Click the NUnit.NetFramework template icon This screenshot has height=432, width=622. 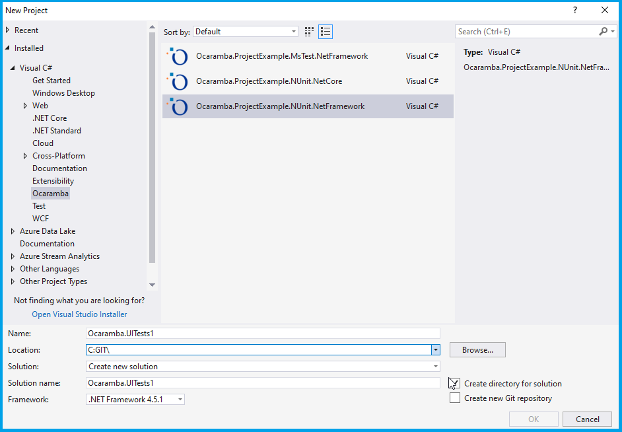coord(177,106)
